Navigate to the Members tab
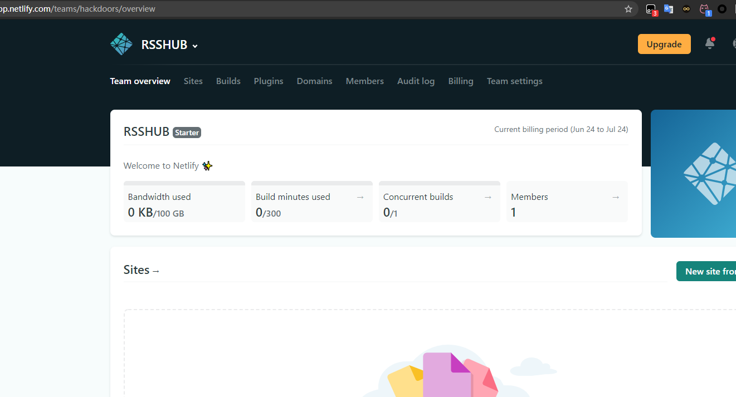This screenshot has width=736, height=397. click(x=365, y=81)
